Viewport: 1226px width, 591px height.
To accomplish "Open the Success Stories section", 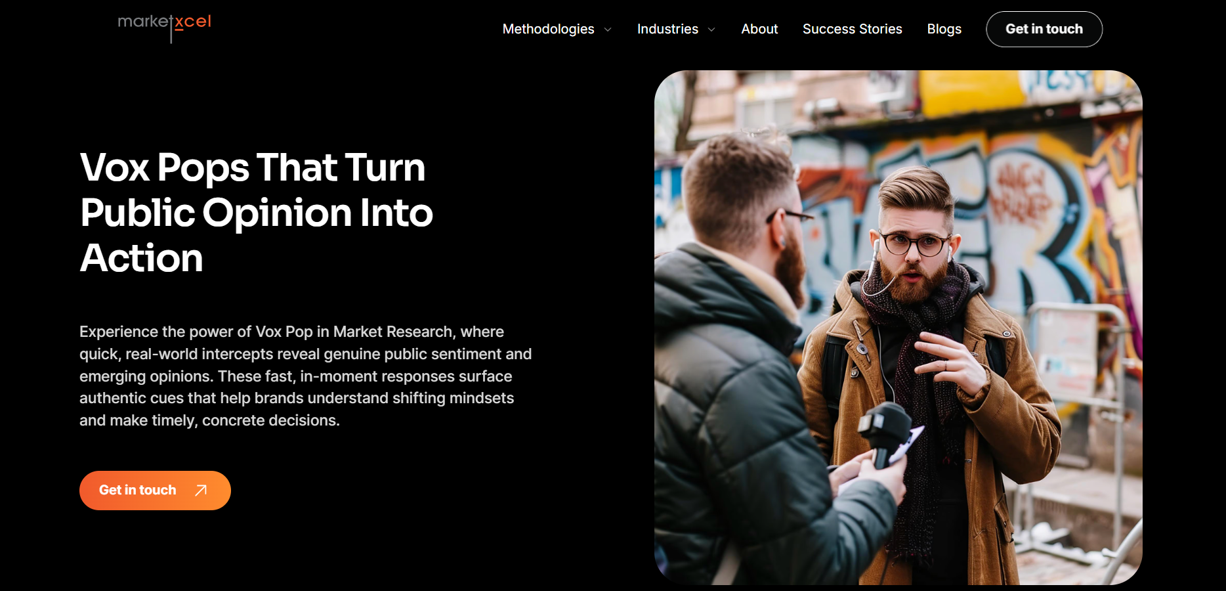I will coord(852,29).
